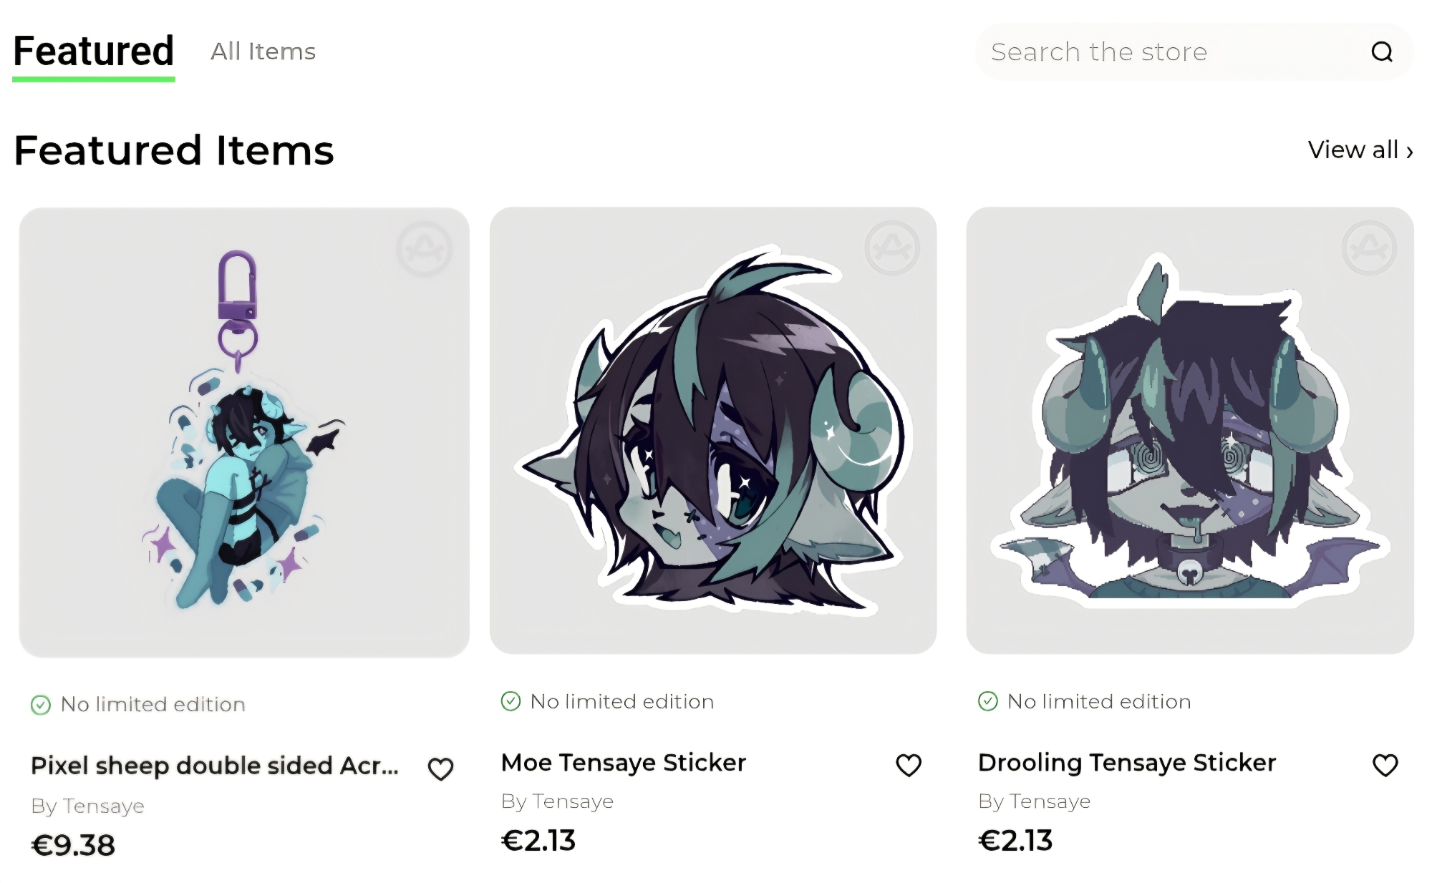Type in the Search the store field

(1167, 52)
